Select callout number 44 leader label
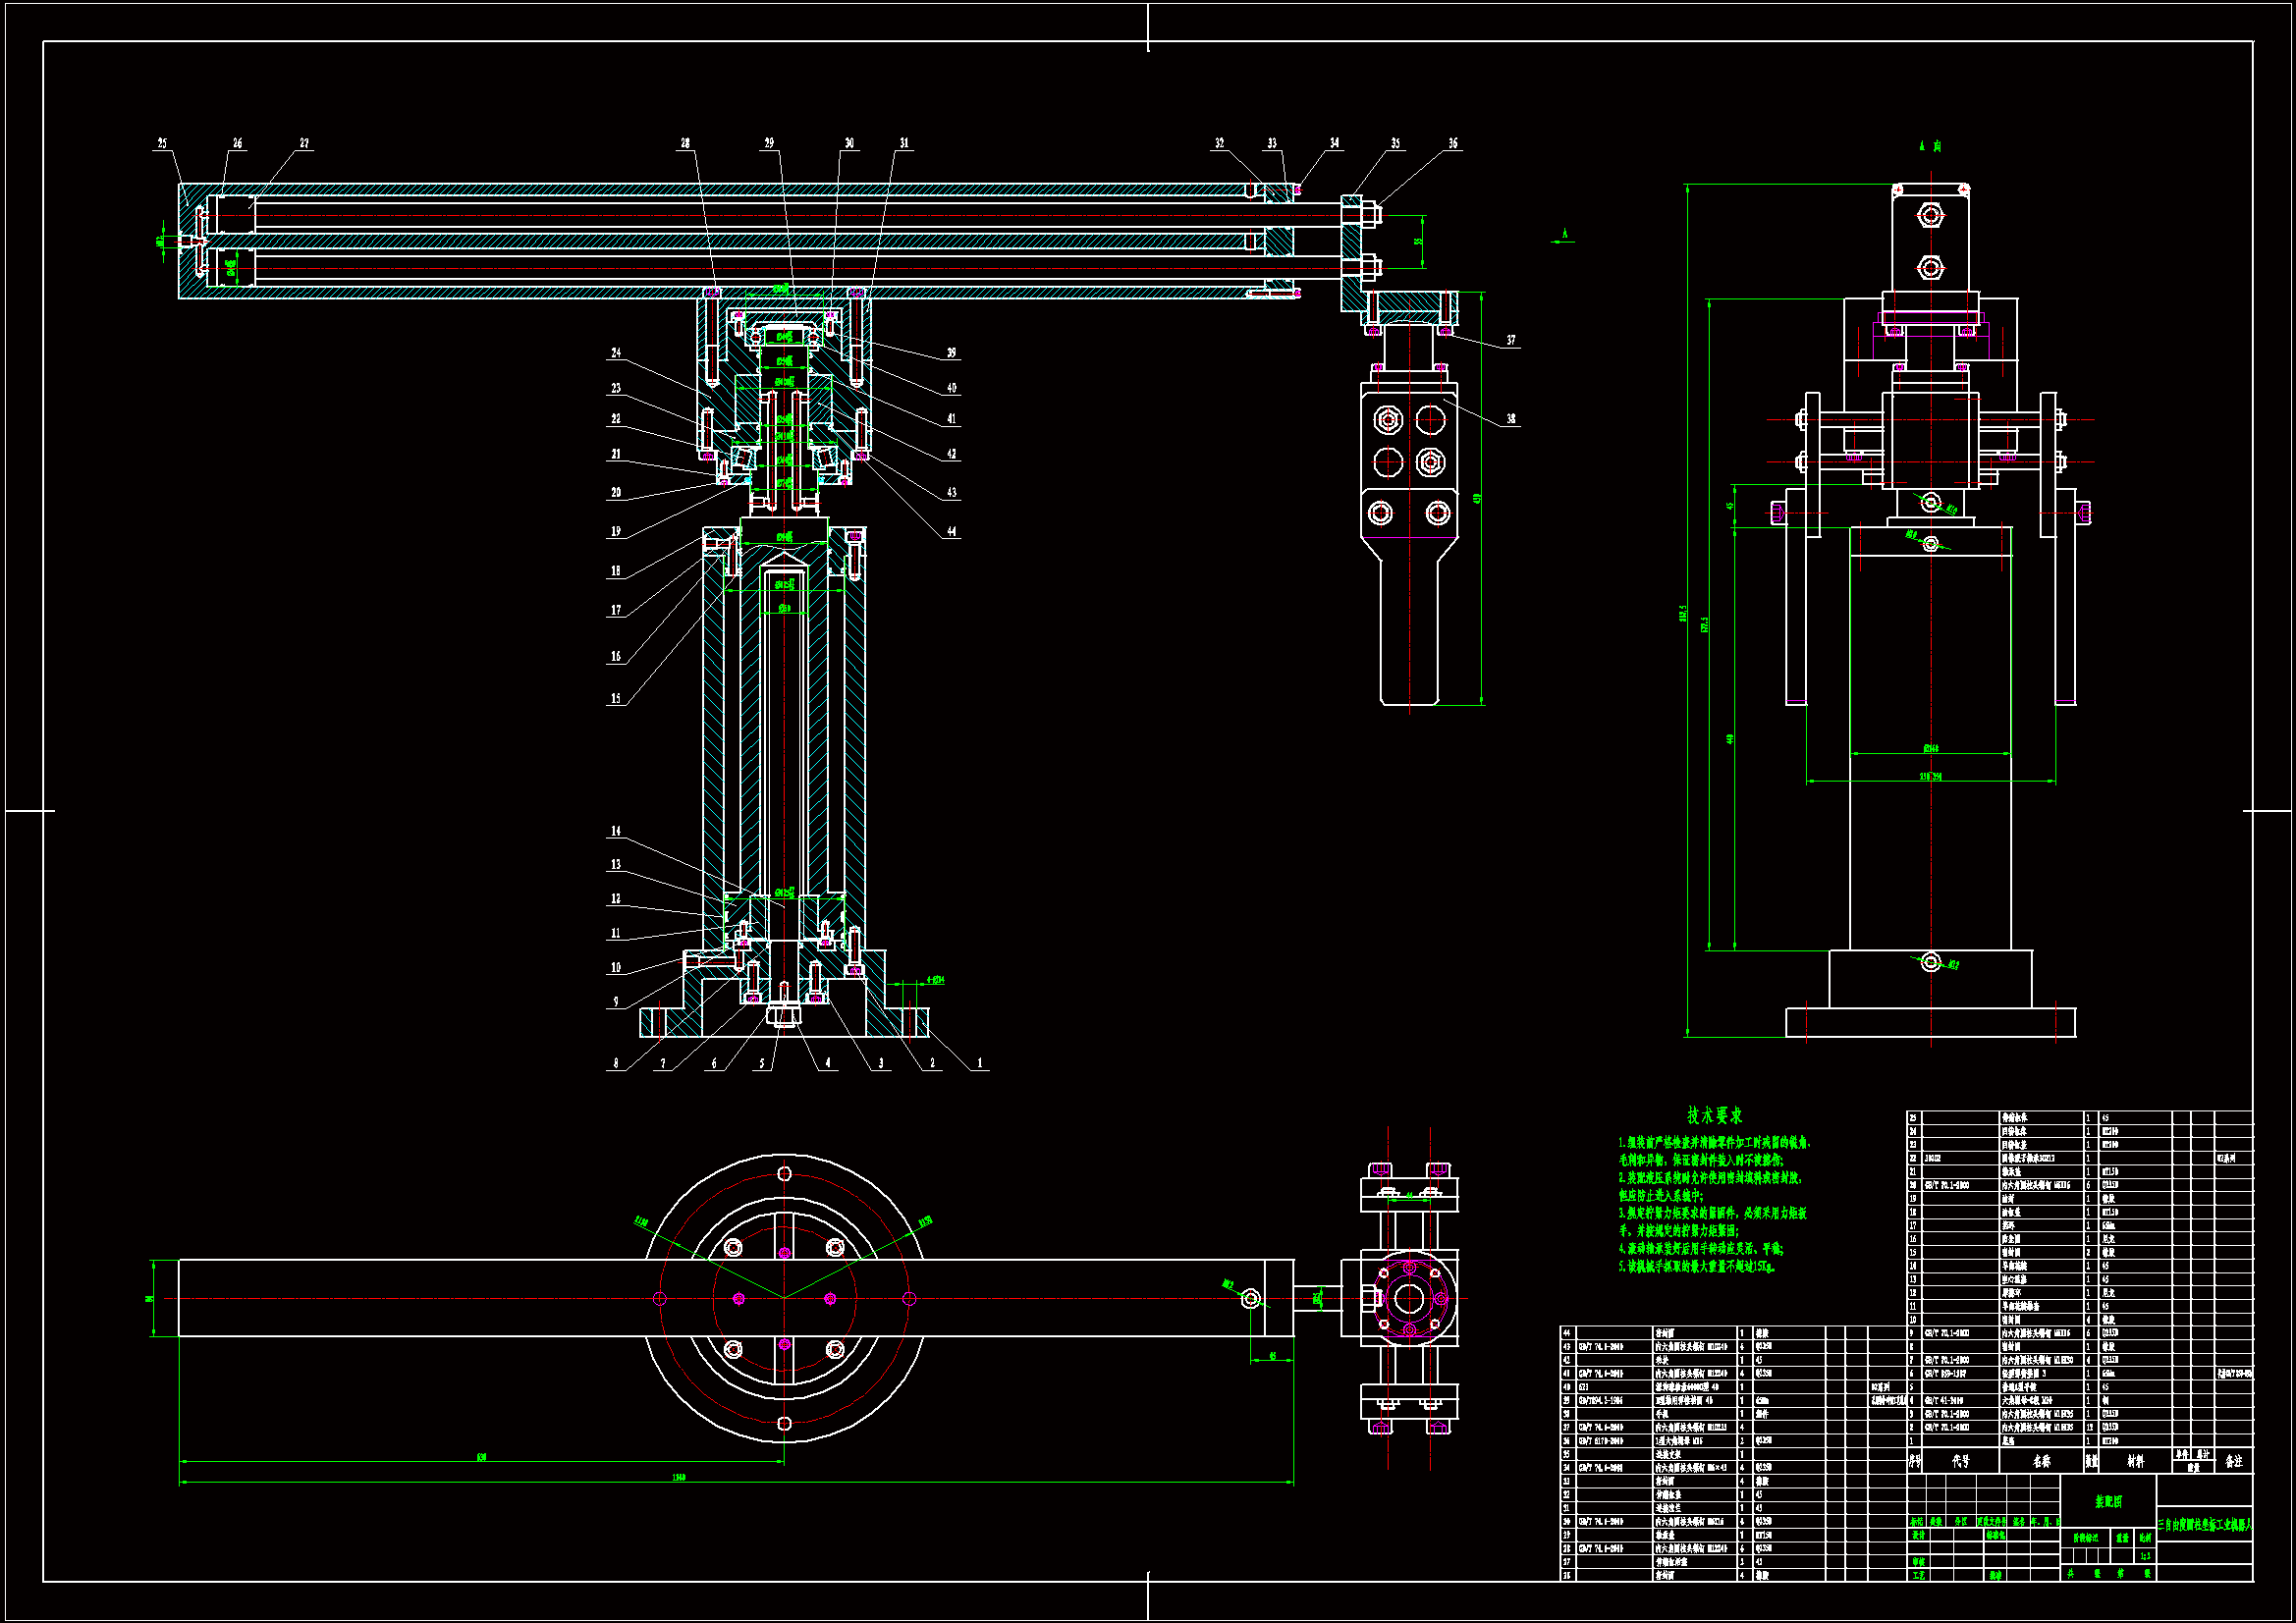 point(951,533)
